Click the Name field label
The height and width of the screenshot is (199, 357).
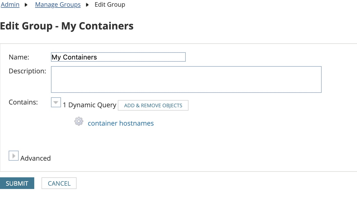point(19,57)
